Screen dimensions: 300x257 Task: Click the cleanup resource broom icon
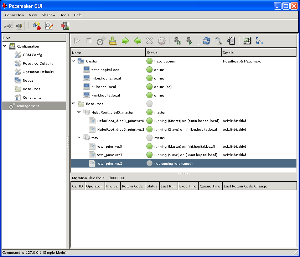click(x=113, y=41)
